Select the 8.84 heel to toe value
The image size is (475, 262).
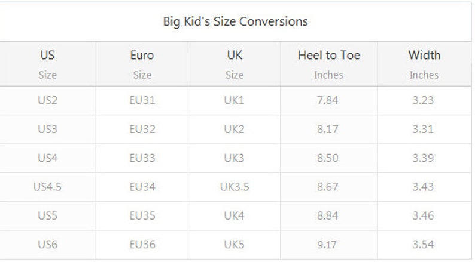point(327,216)
